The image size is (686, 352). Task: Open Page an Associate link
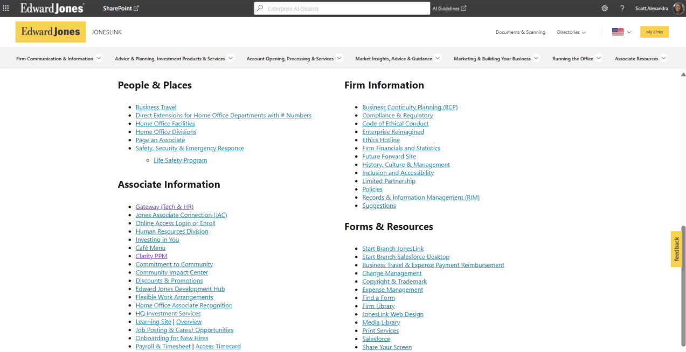click(x=160, y=140)
